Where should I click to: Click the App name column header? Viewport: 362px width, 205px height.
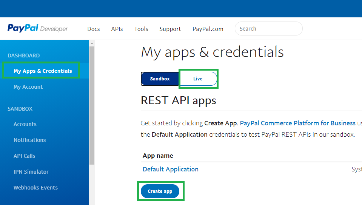point(158,156)
